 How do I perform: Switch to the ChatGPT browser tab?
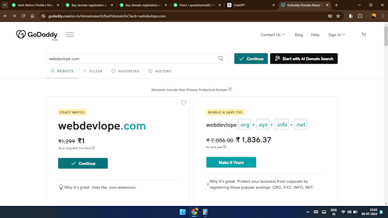(x=251, y=5)
